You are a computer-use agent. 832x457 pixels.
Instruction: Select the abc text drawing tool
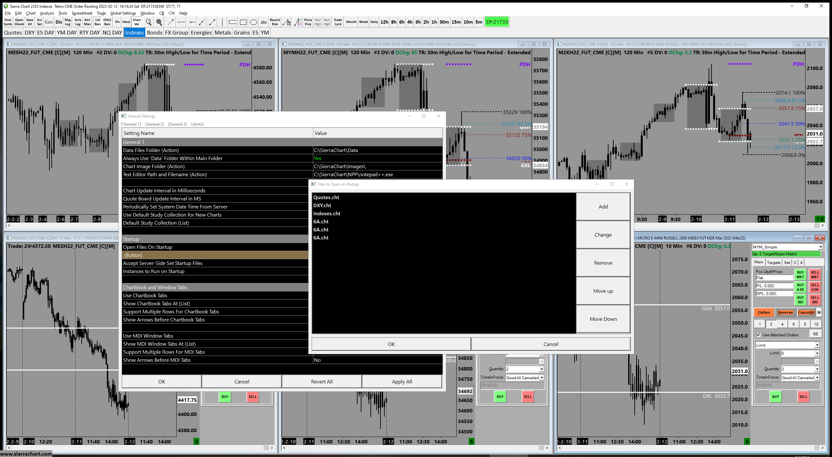pos(264,22)
